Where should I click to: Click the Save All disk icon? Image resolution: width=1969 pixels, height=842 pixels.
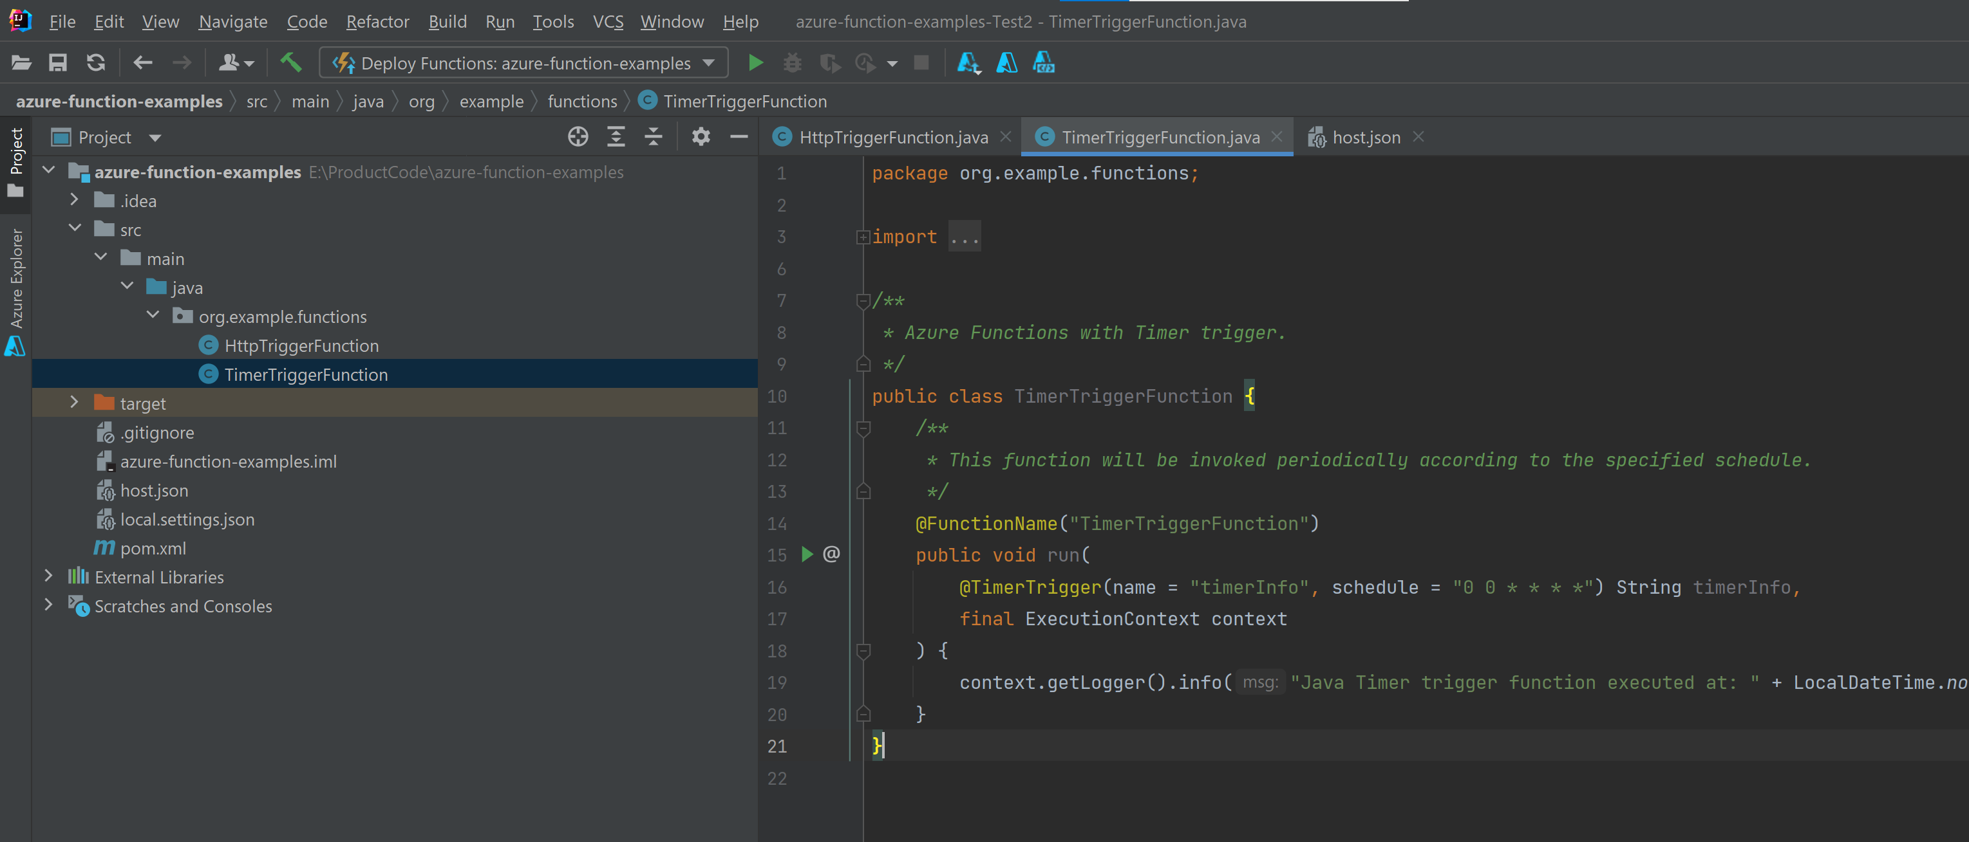click(58, 62)
